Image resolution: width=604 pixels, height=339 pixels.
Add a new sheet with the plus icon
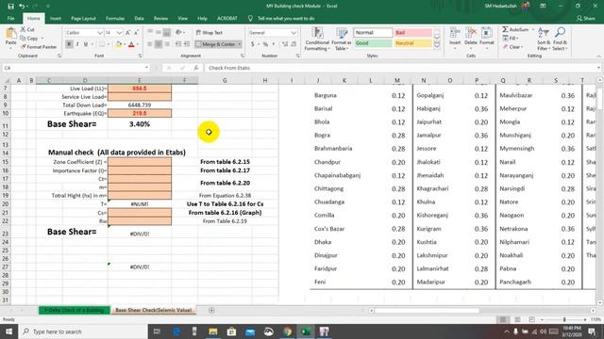[x=211, y=310]
